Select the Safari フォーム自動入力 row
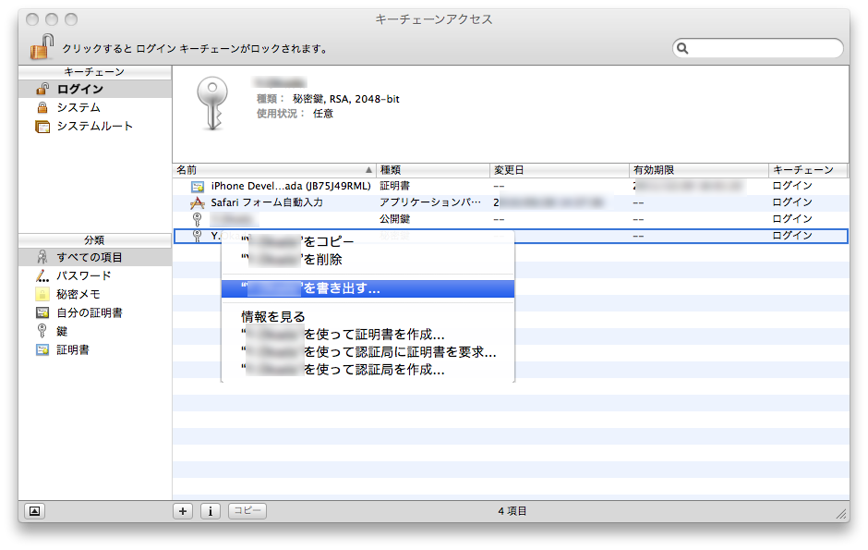 click(x=511, y=202)
